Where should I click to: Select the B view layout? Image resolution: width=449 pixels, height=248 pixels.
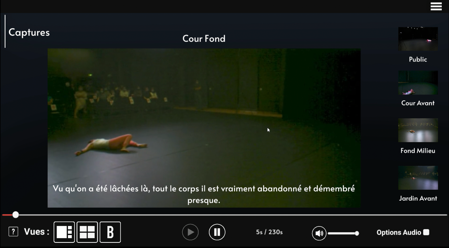click(x=110, y=232)
